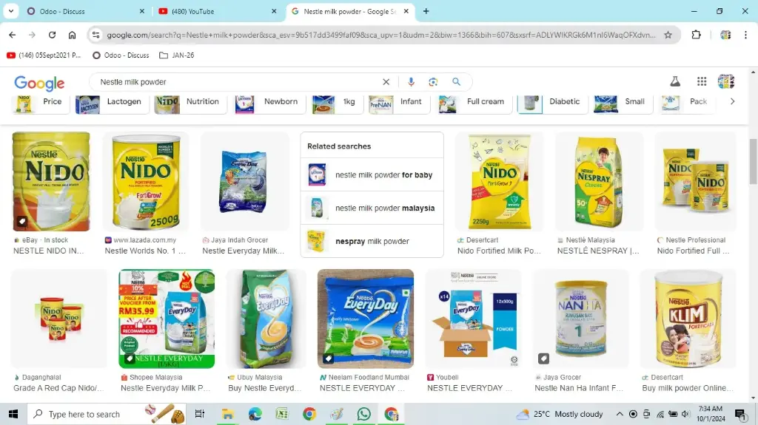Image resolution: width=758 pixels, height=425 pixels.
Task: Open Excel from the taskbar
Action: pos(282,414)
